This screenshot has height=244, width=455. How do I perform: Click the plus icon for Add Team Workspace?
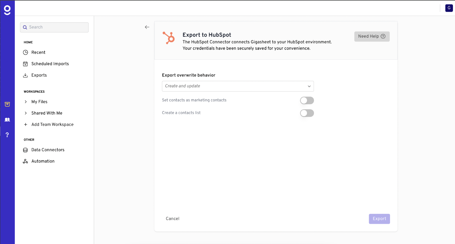pyautogui.click(x=26, y=125)
